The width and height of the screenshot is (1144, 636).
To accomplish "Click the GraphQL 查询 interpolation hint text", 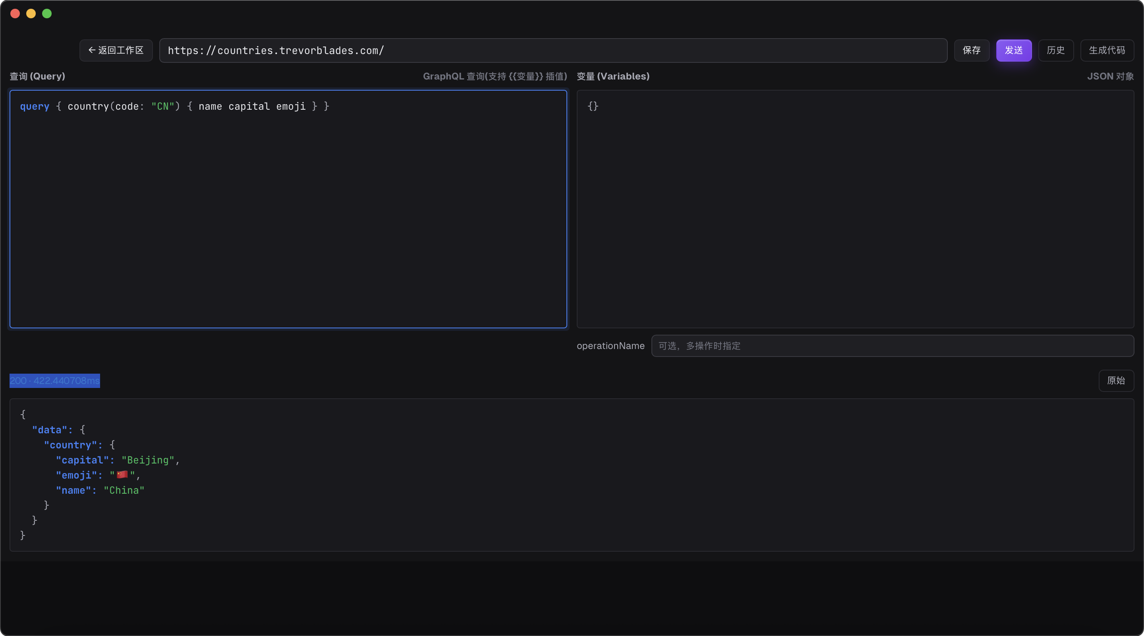I will (x=495, y=76).
